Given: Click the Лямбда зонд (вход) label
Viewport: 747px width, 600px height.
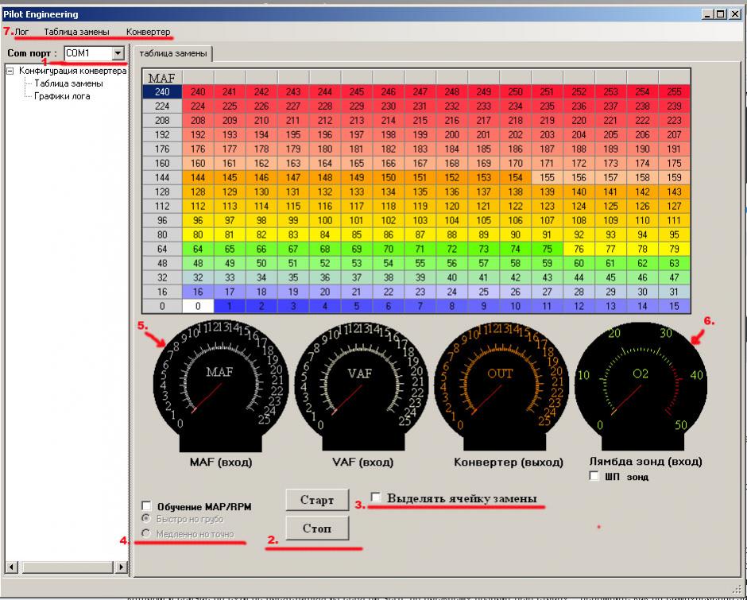Looking at the screenshot, I should [645, 461].
